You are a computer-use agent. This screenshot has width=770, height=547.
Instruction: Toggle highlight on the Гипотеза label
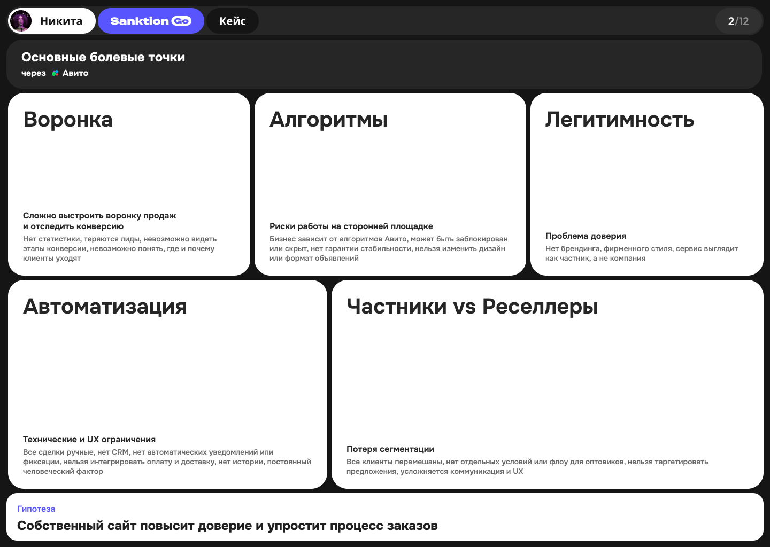[x=36, y=509]
